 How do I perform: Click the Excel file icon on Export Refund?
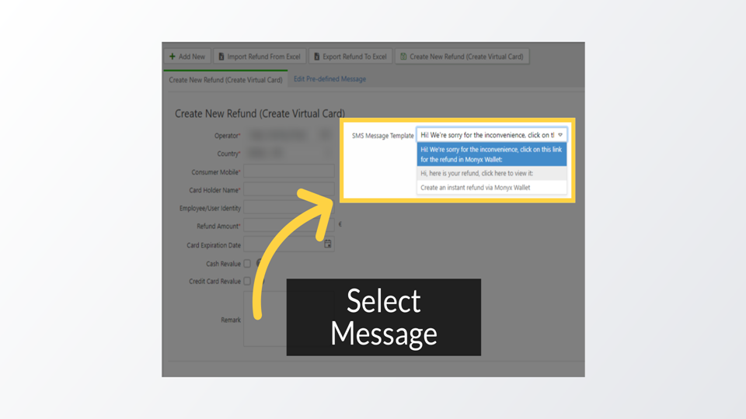pos(316,57)
